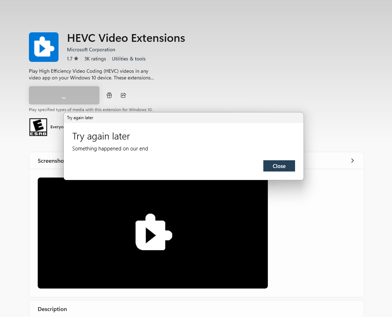Click 'Play specified types of media' note
Image resolution: width=392 pixels, height=317 pixels.
pos(91,110)
